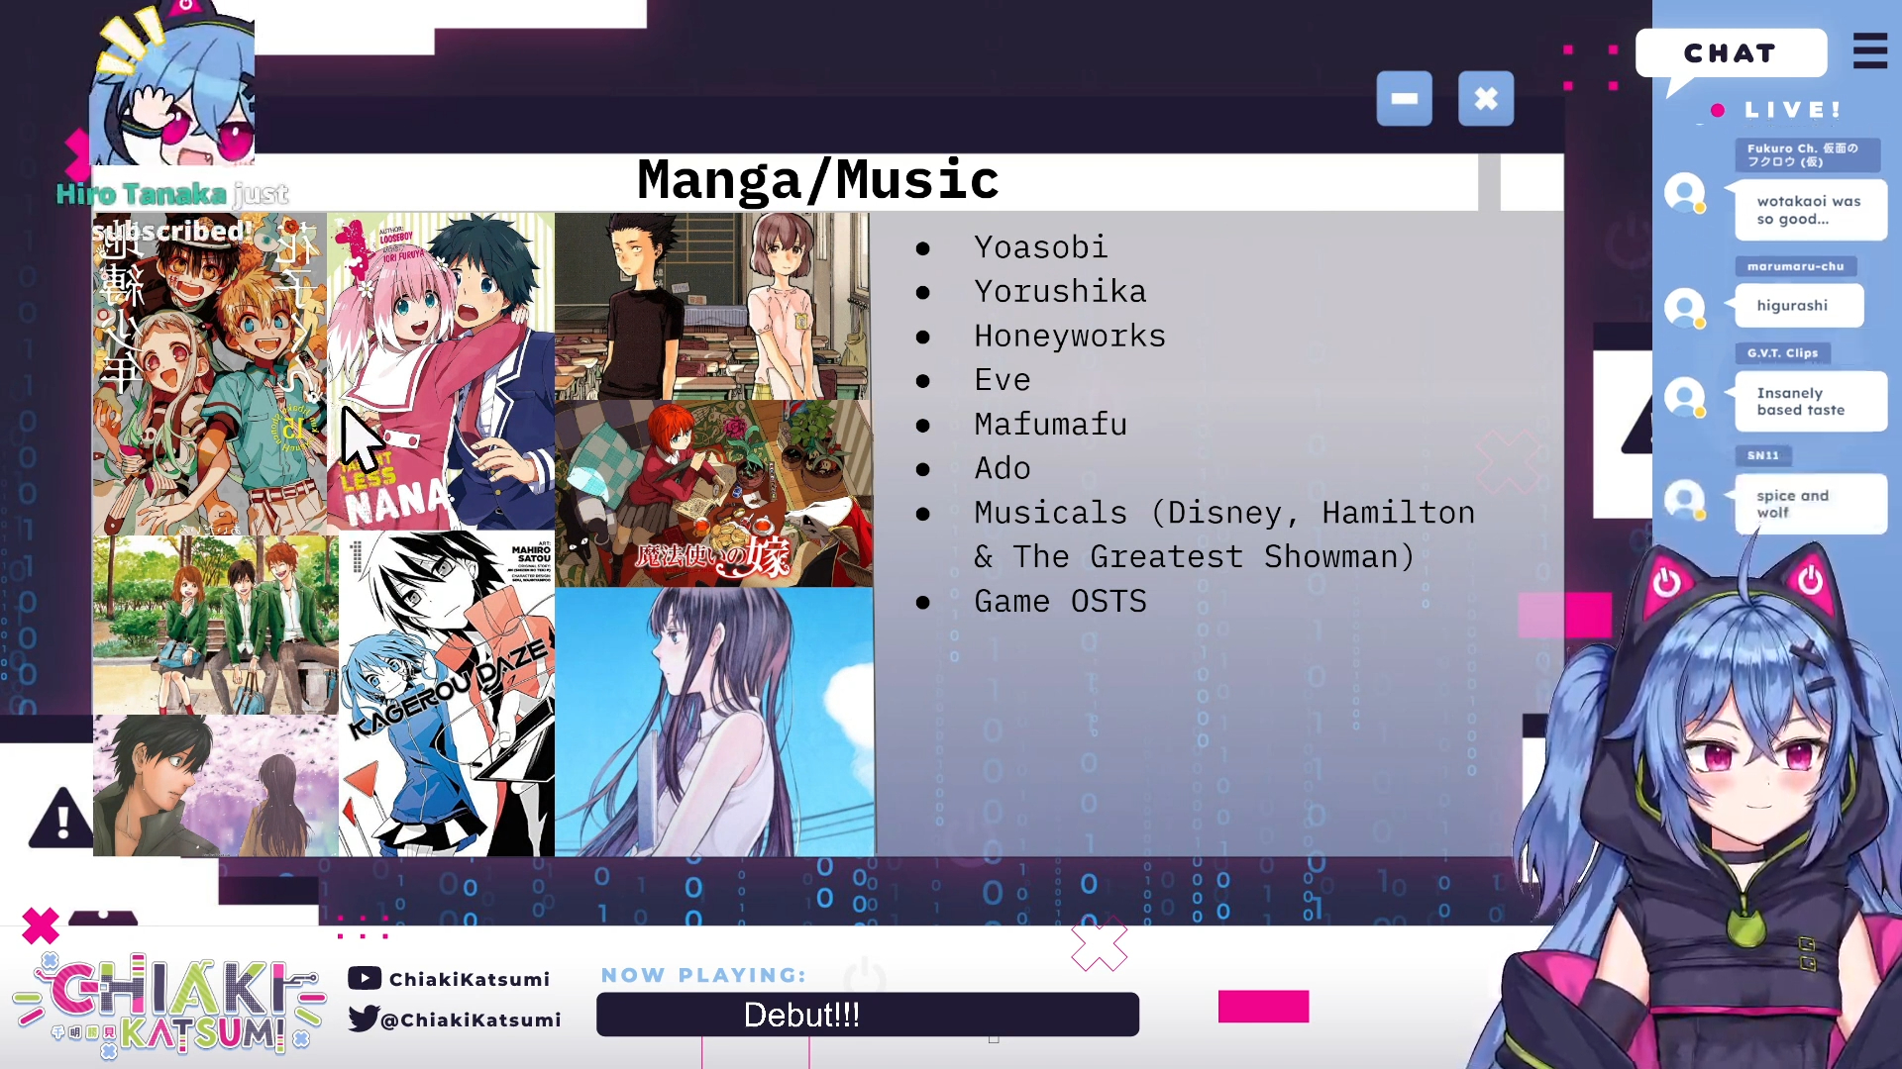Click the chat username Fukuro Ch.
Screen dimensions: 1902x1069
tap(1807, 154)
